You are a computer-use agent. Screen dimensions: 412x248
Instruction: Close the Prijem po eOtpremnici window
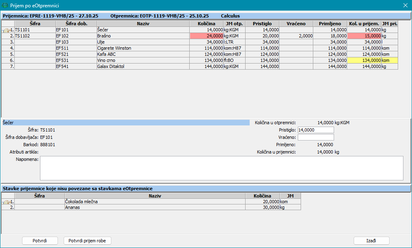[405, 5]
